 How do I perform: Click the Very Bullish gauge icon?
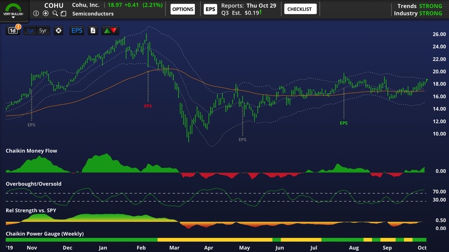point(13,8)
